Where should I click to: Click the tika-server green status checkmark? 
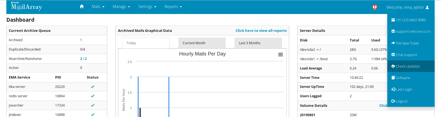point(93,87)
